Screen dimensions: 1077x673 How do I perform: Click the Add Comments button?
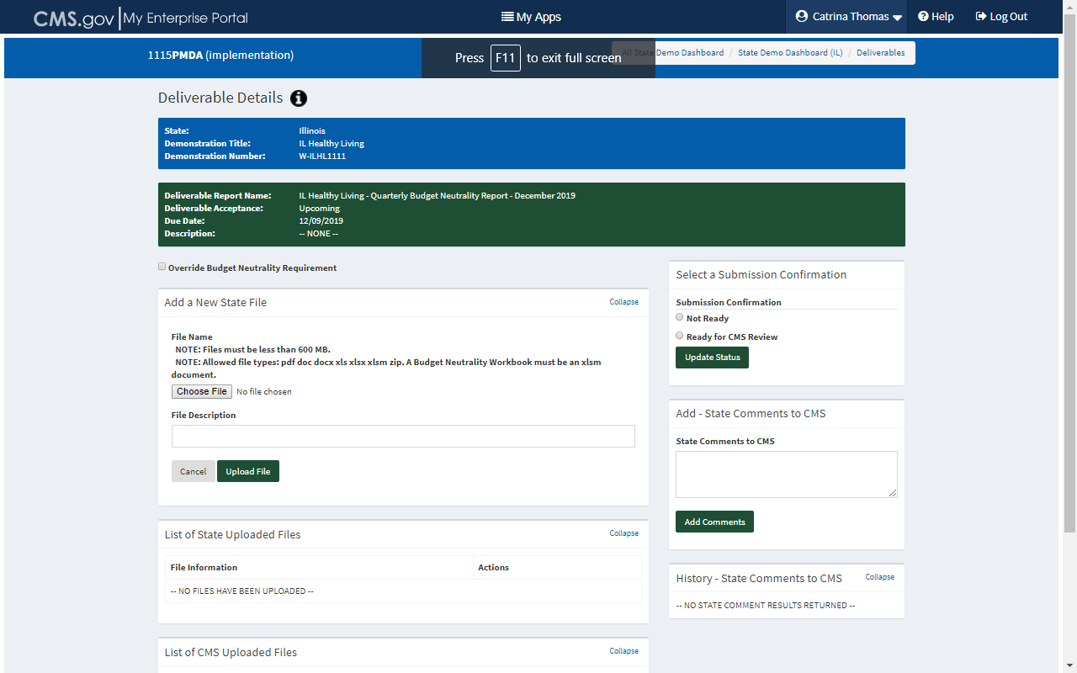pyautogui.click(x=714, y=522)
